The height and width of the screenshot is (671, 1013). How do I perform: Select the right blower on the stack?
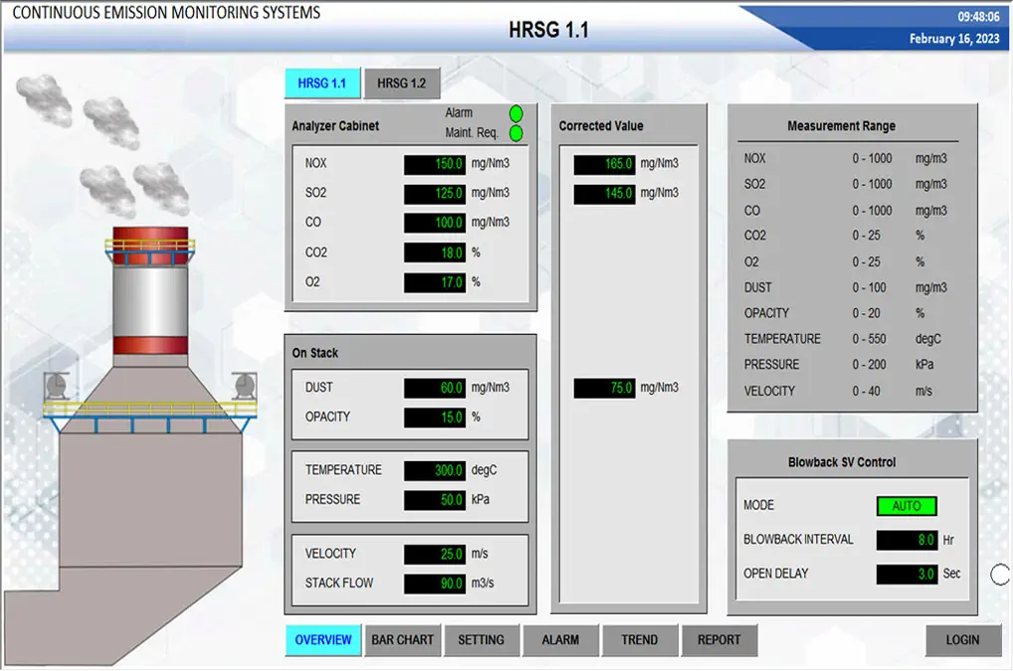pos(243,385)
